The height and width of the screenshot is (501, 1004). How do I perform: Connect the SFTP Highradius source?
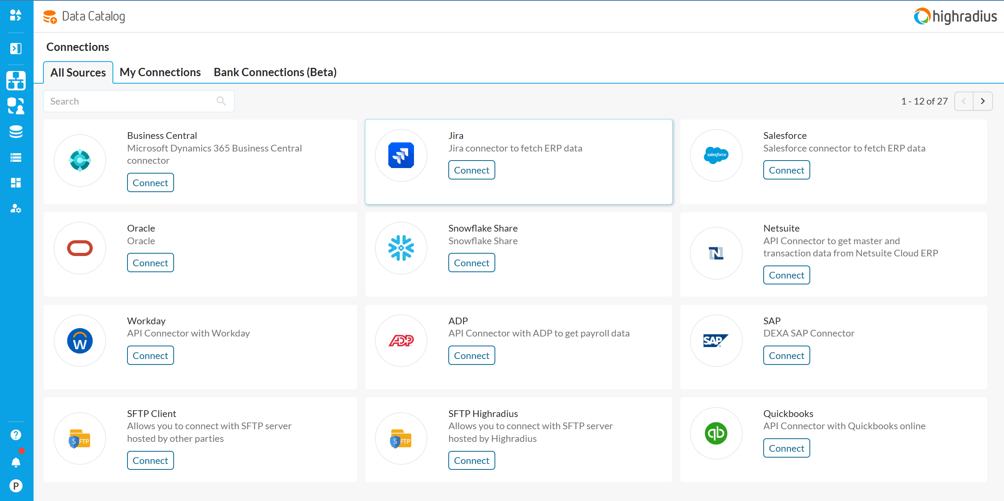472,460
